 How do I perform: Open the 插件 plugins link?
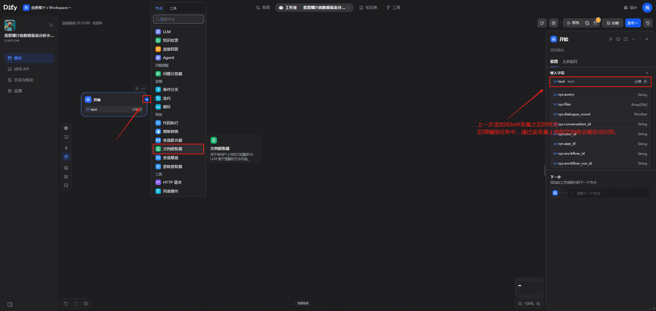point(630,8)
